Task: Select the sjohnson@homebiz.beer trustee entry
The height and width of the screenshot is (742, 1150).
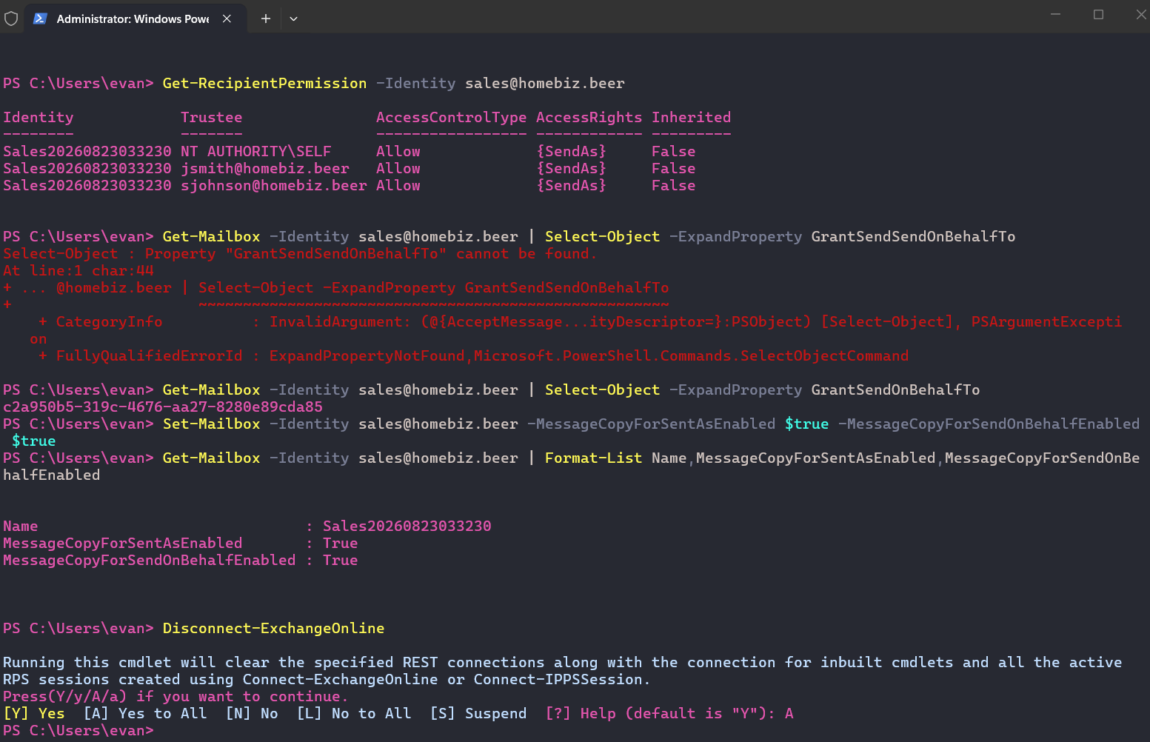Action: tap(274, 186)
